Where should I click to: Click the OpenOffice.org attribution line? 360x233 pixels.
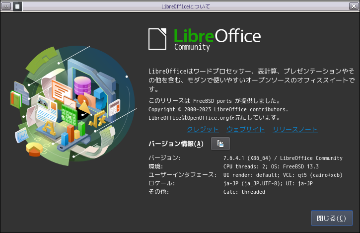point(215,118)
